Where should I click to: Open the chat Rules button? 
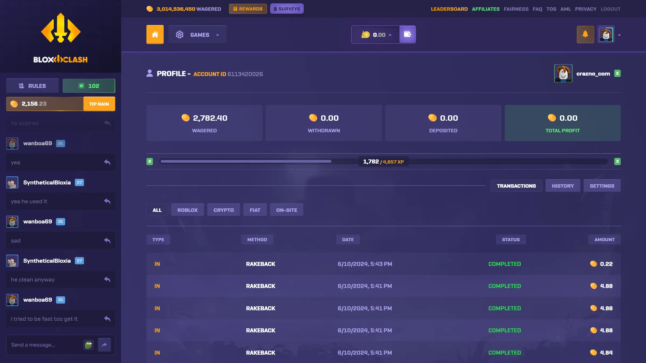(32, 86)
